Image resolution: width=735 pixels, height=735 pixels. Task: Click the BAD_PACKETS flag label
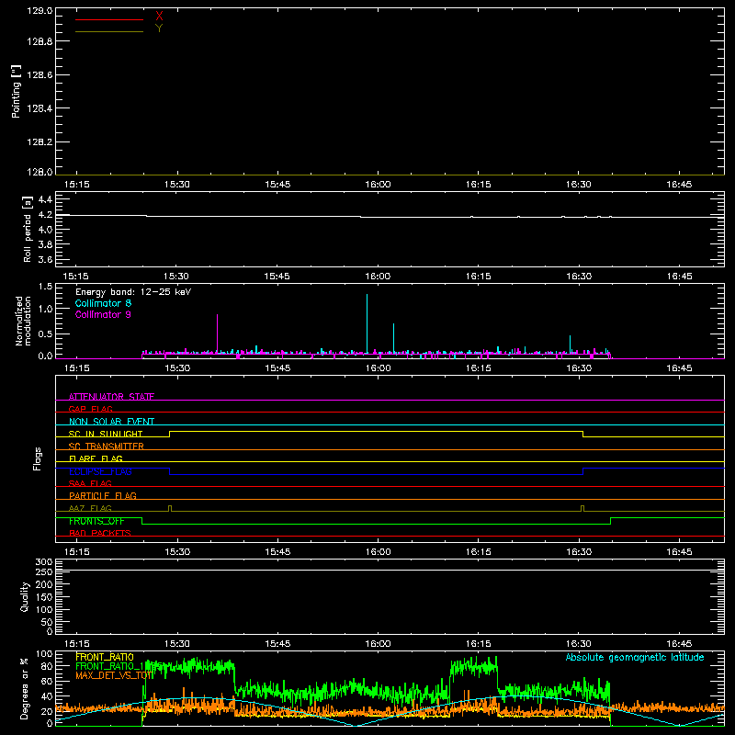(100, 533)
